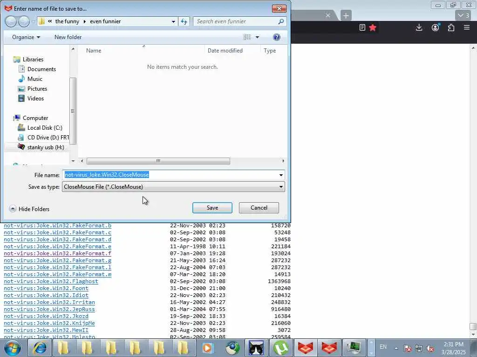Viewport: 477px width, 357px height.
Task: Click the navigation pane vertical scrollbar thumb
Action: pyautogui.click(x=73, y=111)
